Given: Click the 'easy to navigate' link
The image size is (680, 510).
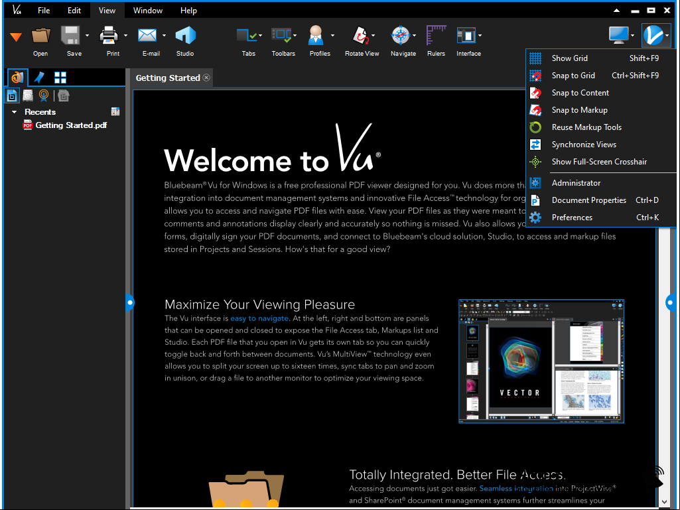Looking at the screenshot, I should (259, 318).
